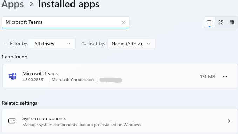Viewport: 238px width, 134px height.
Task: Switch to list view layout
Action: pos(210,22)
